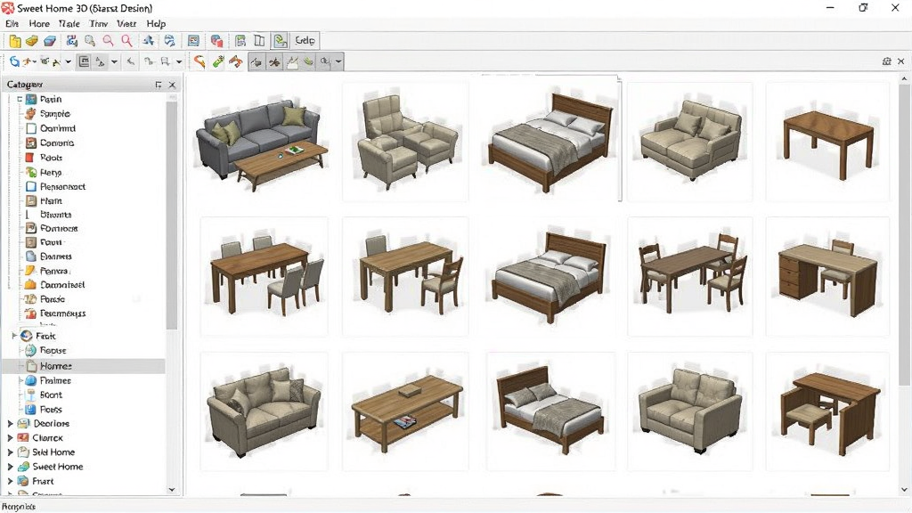The width and height of the screenshot is (912, 513).
Task: Click the gray cart-shaped icon
Action: coord(165,61)
